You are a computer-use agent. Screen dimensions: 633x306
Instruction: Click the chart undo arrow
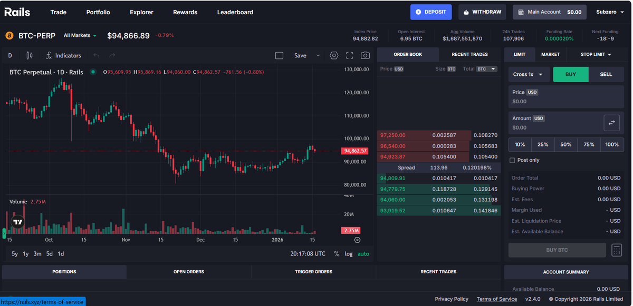[x=96, y=55]
